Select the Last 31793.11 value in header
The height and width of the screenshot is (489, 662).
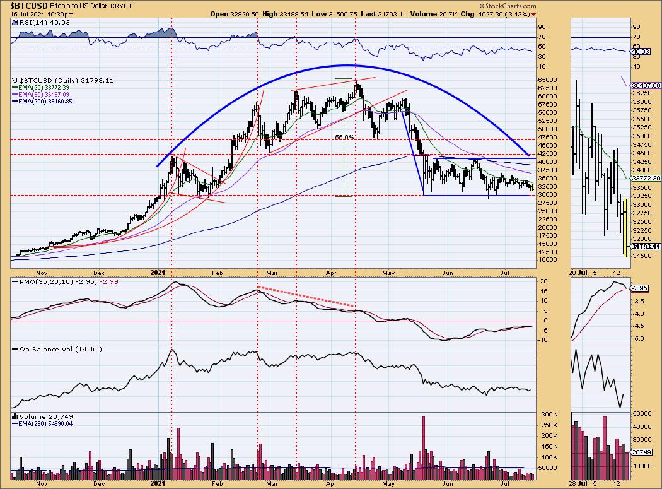click(x=383, y=15)
